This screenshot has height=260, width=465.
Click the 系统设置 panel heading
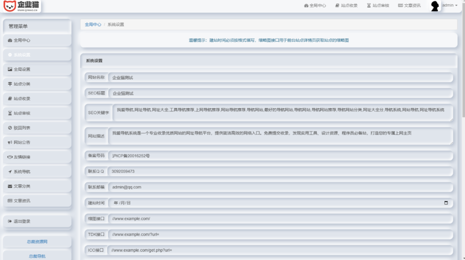[x=94, y=61]
